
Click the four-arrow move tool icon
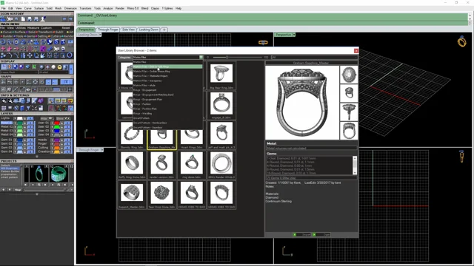[30, 55]
